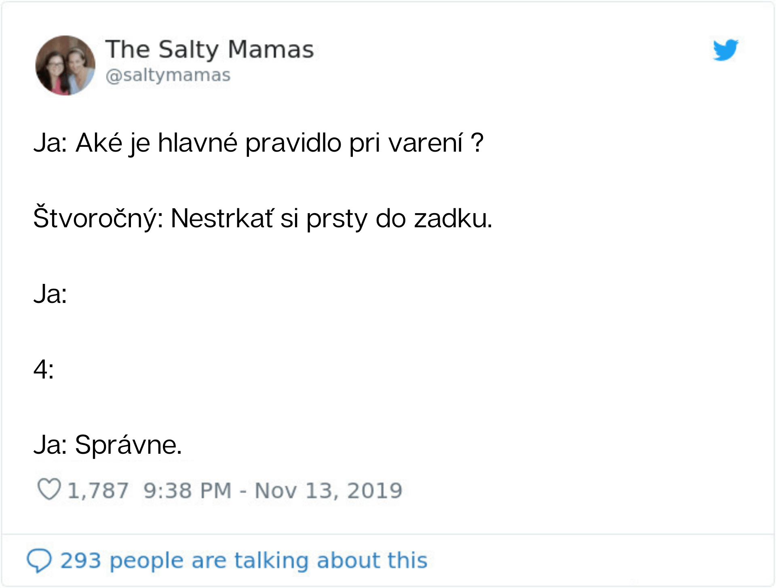Click the Nov 13, 2019 date
776x588 pixels.
tap(328, 491)
